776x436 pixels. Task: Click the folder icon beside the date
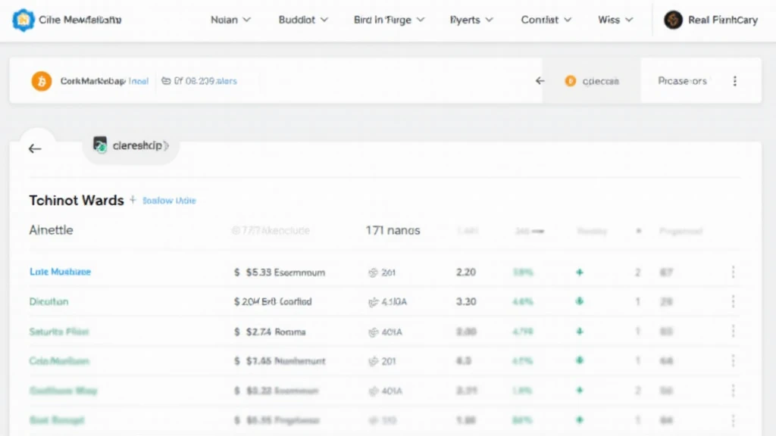(166, 80)
